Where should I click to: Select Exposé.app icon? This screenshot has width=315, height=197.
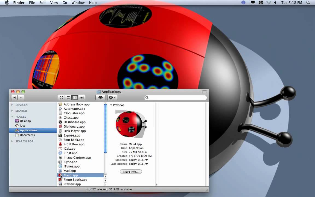[x=60, y=135]
